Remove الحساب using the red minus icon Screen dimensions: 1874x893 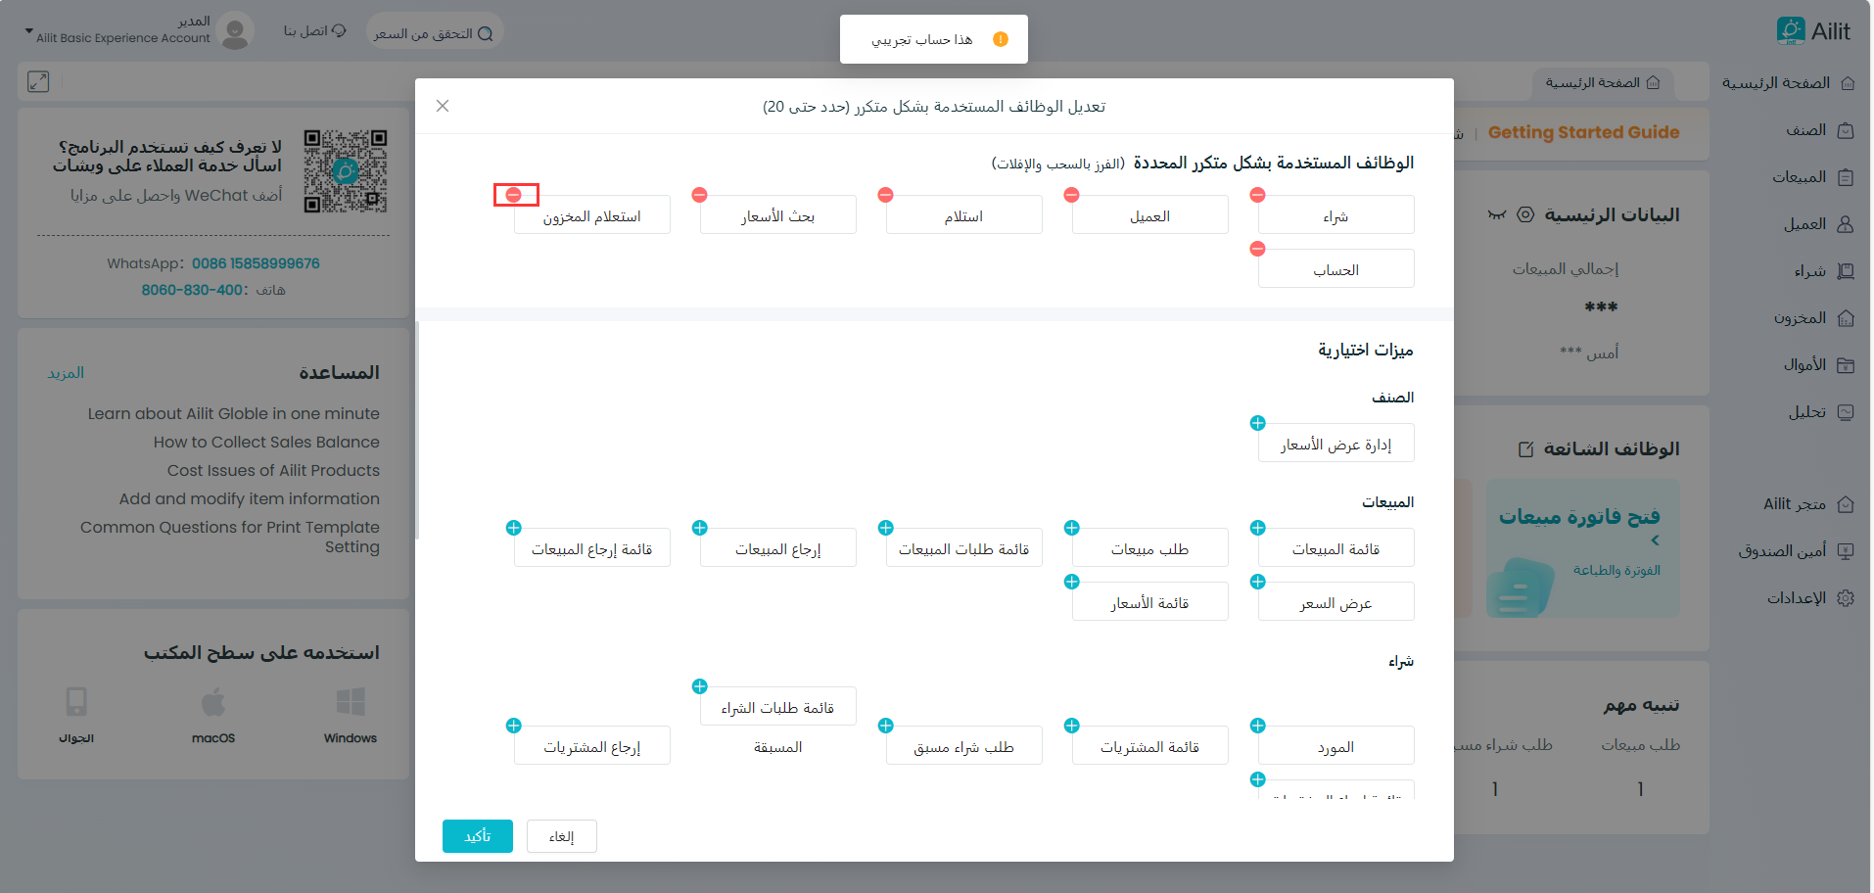tap(1257, 249)
